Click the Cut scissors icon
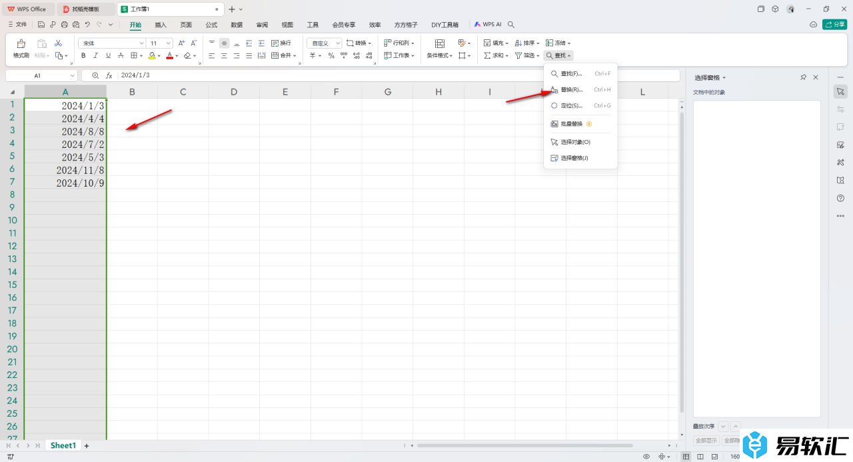Screen dimensions: 853x462 click(58, 43)
